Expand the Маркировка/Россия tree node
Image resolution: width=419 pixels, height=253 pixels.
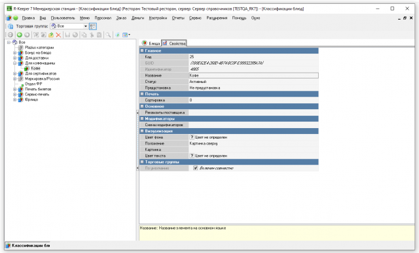click(14, 78)
